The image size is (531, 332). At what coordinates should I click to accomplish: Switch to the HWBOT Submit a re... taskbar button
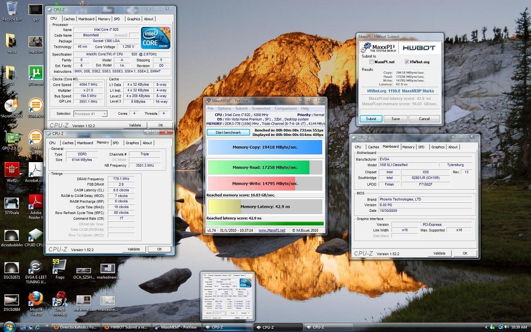click(x=126, y=327)
